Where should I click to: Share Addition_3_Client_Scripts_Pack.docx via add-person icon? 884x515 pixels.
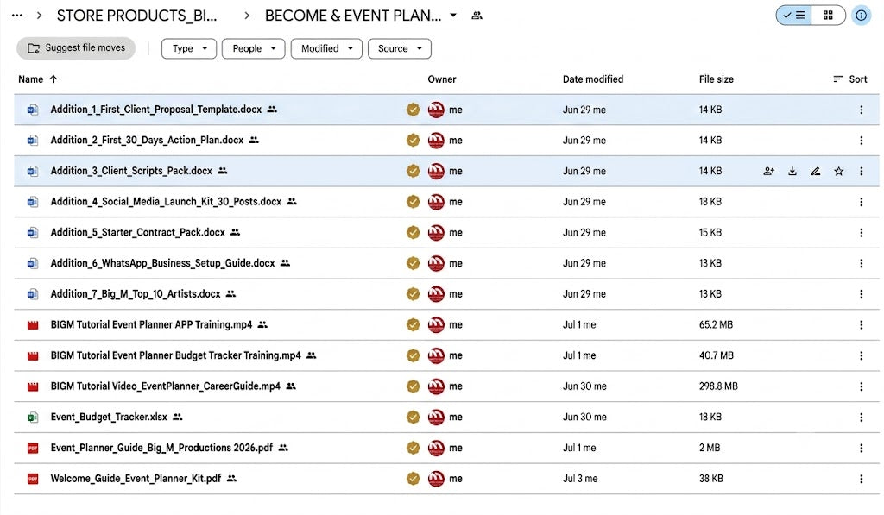tap(769, 172)
